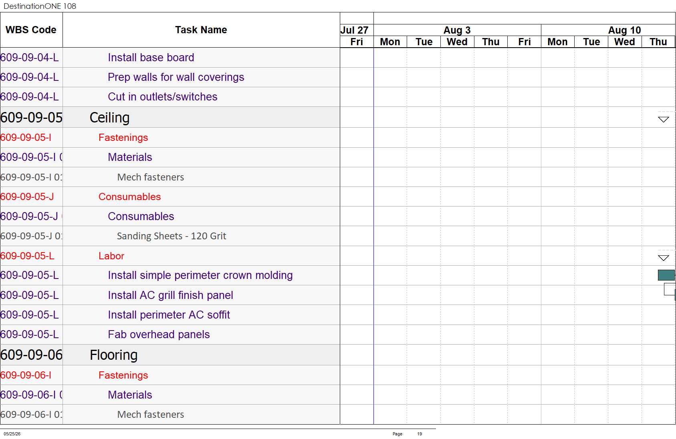Screen dimensions: 676x439
Task: Select Install perimeter AC soffit task
Action: [x=169, y=315]
